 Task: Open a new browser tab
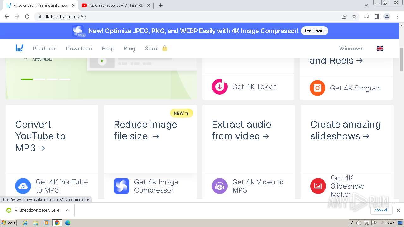[160, 5]
